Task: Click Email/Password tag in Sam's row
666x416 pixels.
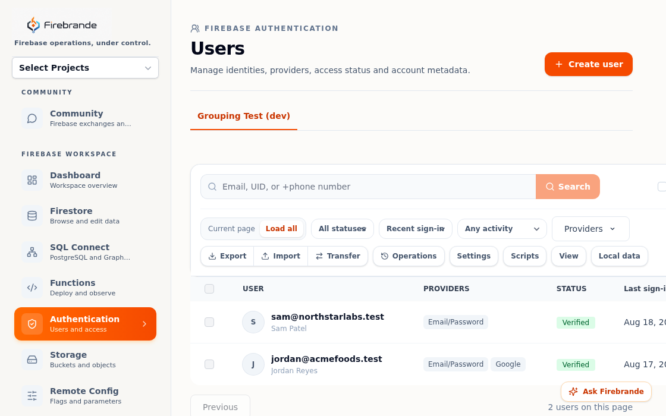Action: pyautogui.click(x=455, y=322)
